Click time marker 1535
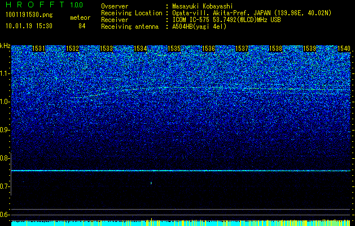This screenshot has height=226, width=355. [174, 49]
